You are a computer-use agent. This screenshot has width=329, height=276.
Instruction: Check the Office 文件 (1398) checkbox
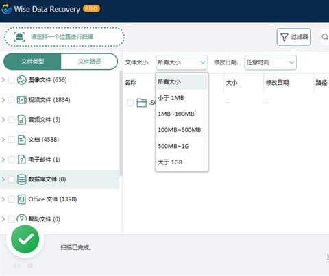pyautogui.click(x=11, y=199)
